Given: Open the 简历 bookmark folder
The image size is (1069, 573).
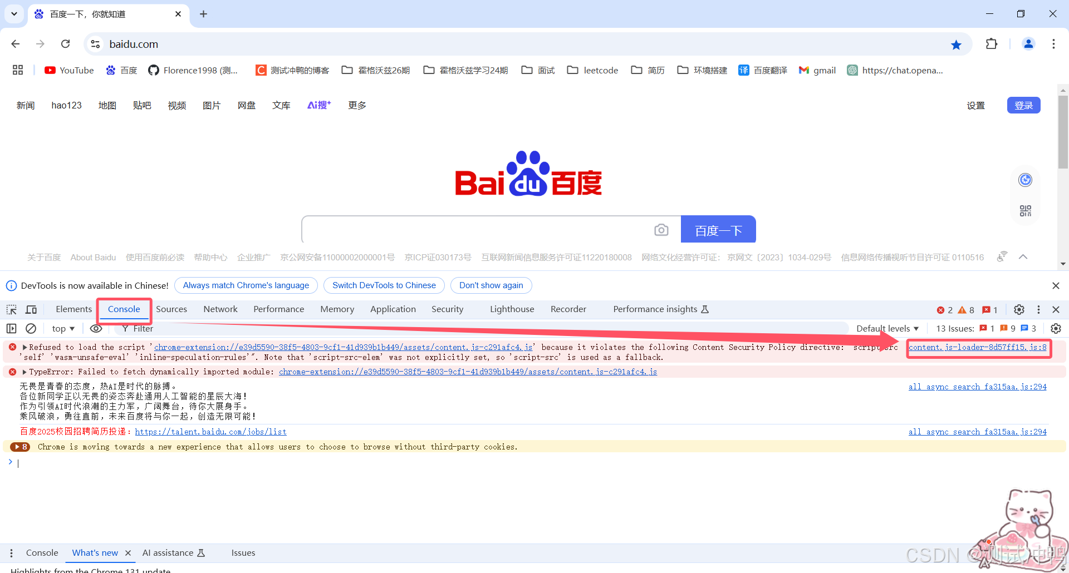Looking at the screenshot, I should (648, 70).
